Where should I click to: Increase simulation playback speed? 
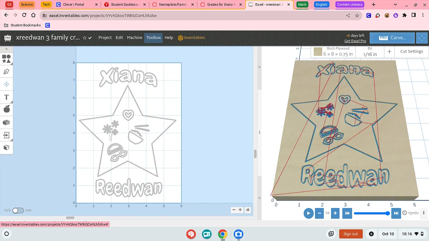click(335, 213)
